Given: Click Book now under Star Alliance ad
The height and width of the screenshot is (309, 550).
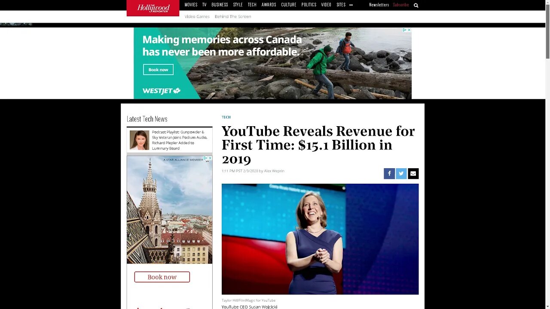Looking at the screenshot, I should tap(162, 277).
